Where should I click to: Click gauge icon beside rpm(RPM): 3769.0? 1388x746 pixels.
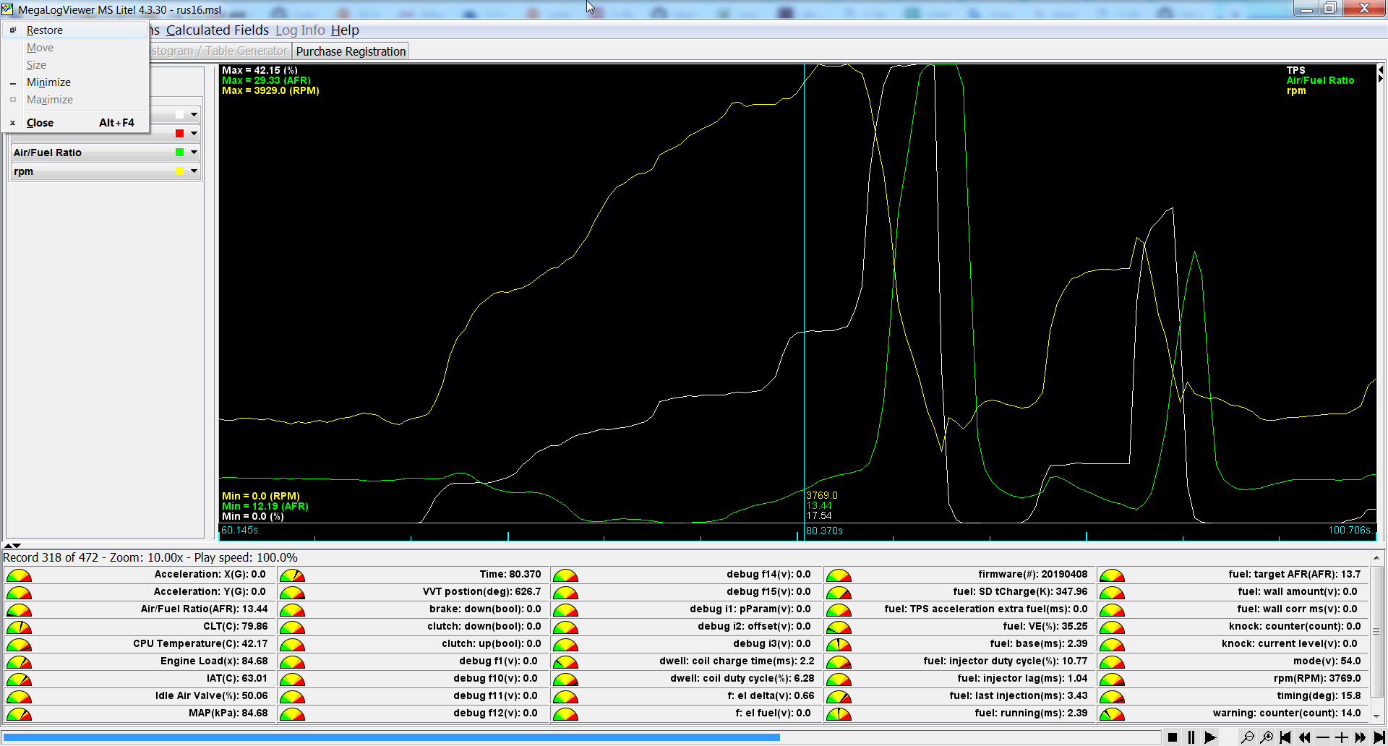pyautogui.click(x=1112, y=679)
